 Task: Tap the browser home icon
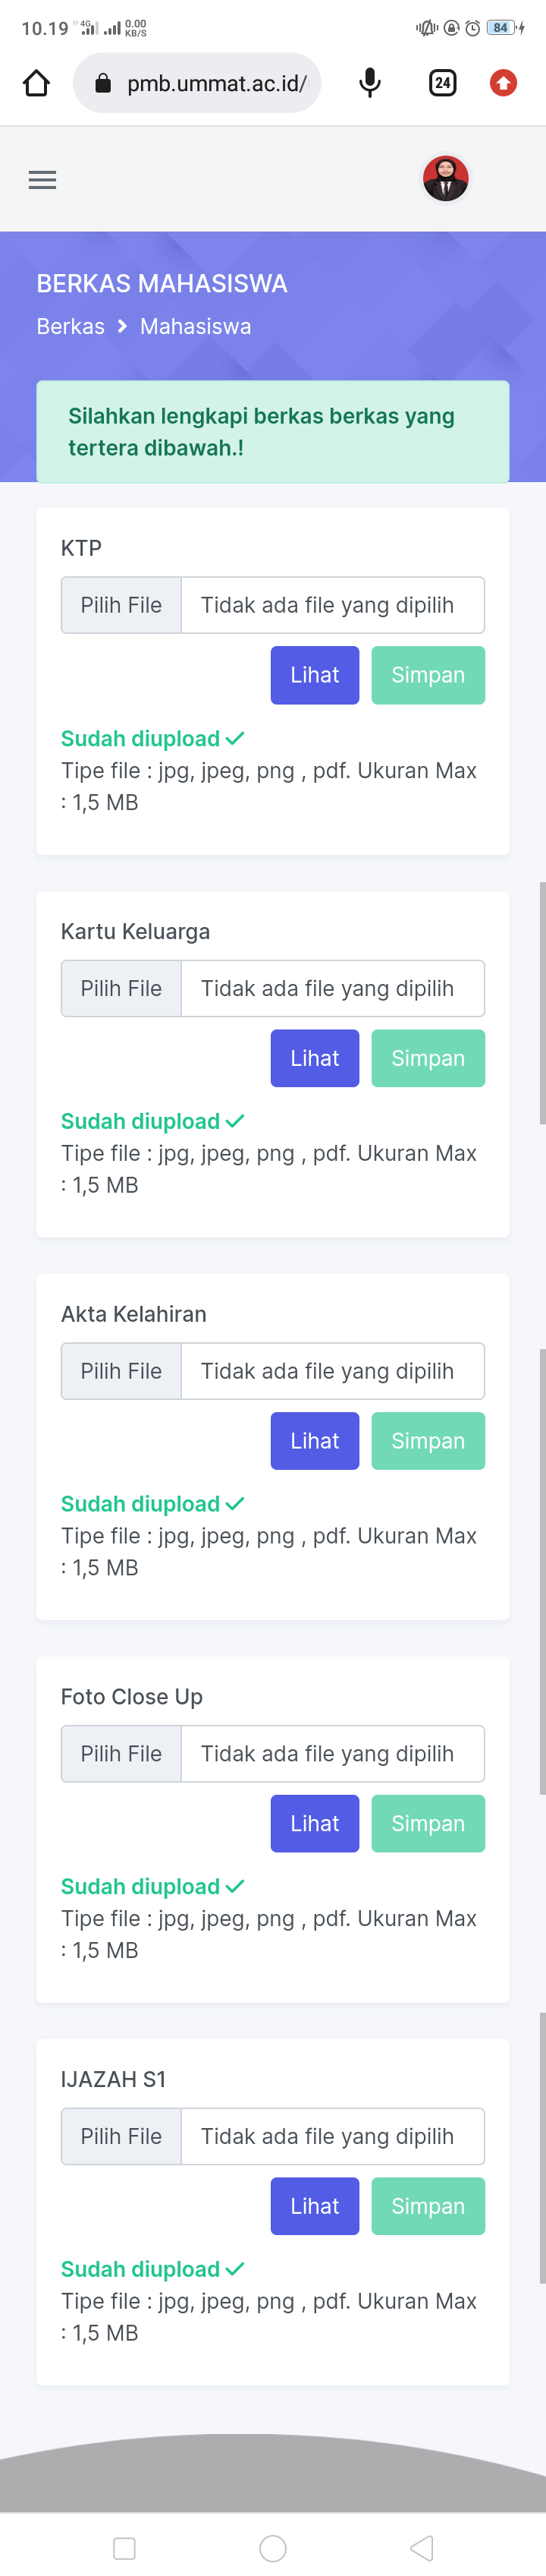pyautogui.click(x=36, y=83)
